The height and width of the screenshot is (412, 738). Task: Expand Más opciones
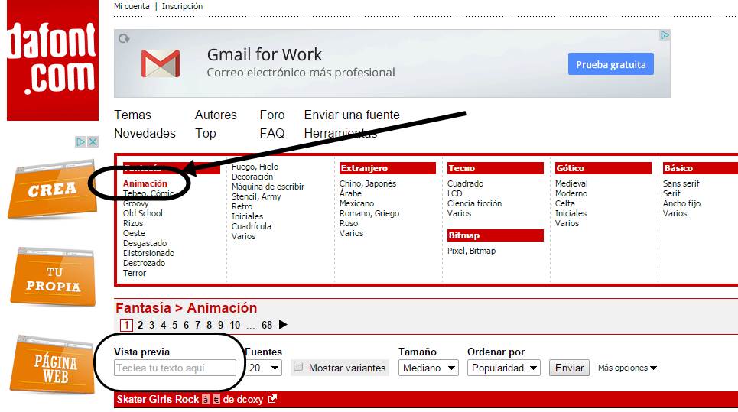[x=627, y=368]
